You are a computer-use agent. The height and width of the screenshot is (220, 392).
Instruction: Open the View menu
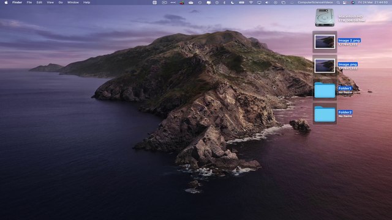click(x=50, y=2)
